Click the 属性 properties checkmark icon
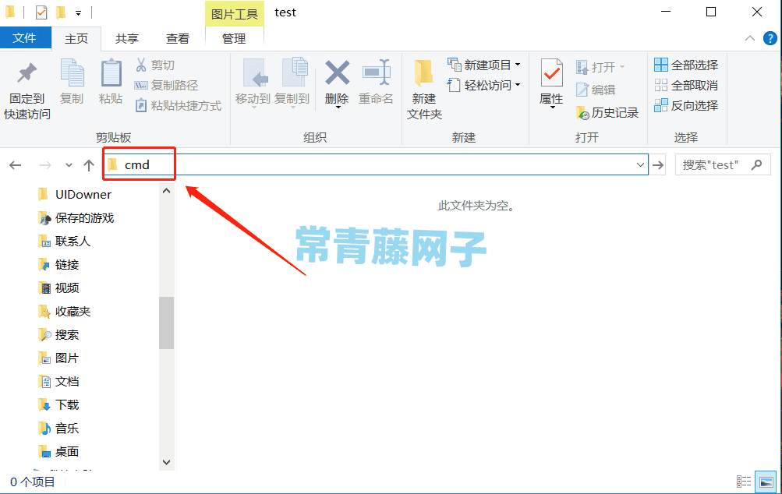 pos(551,73)
